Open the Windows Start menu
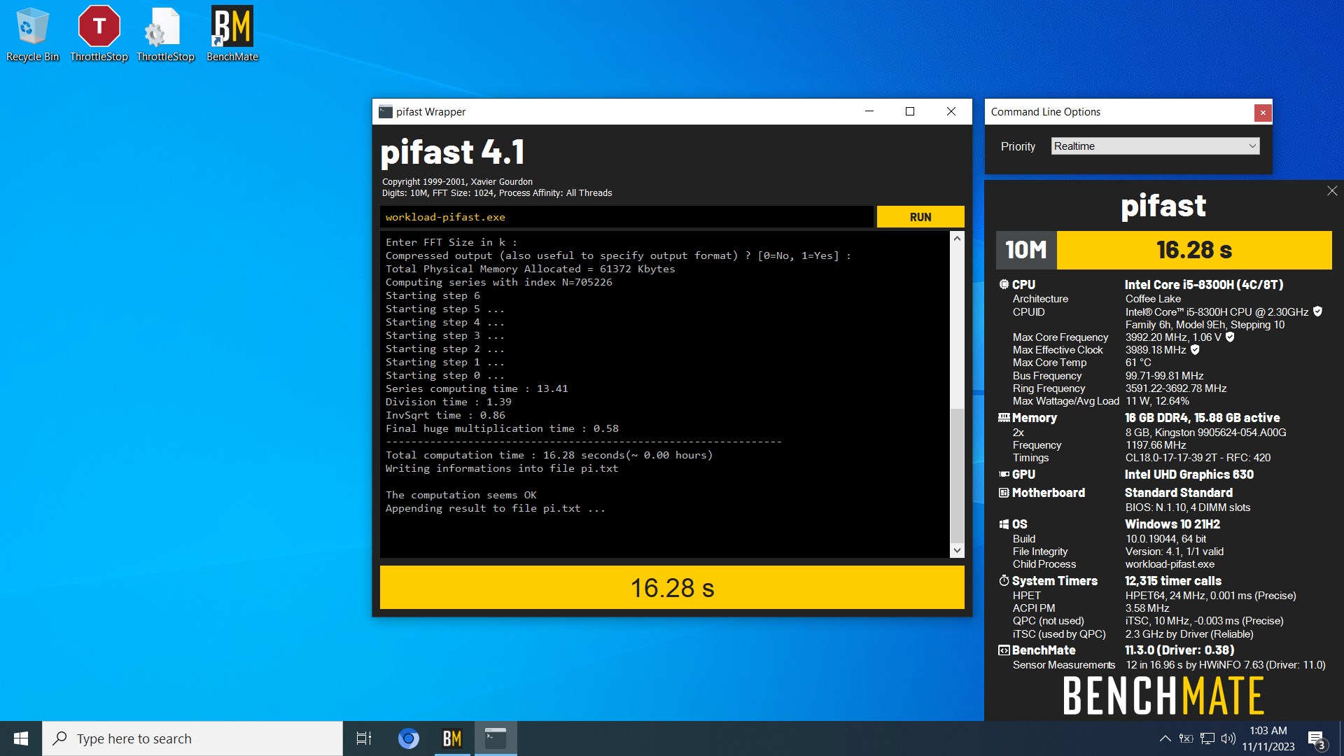 click(x=21, y=738)
